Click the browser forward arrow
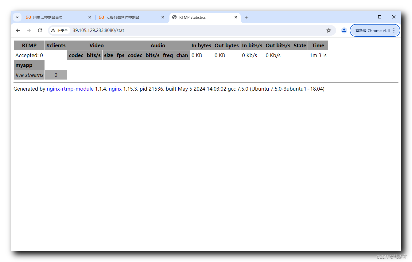Viewport: 412px width, 262px height. click(29, 30)
